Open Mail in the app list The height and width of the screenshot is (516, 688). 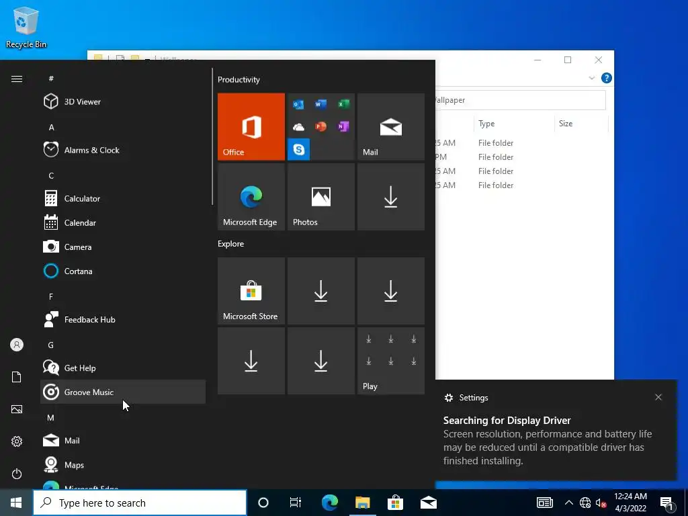coord(123,440)
